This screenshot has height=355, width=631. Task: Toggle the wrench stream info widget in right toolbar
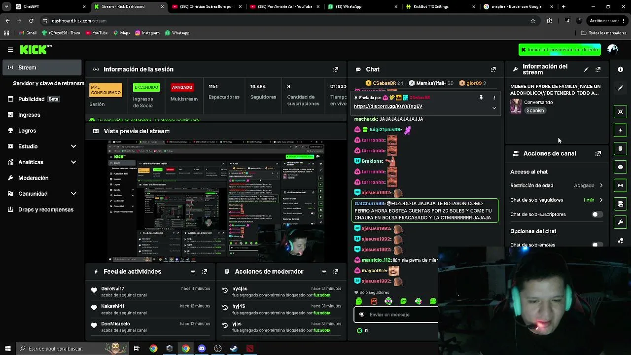[620, 222]
